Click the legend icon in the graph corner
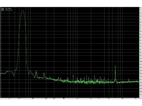This screenshot has height=106, width=142. [3, 9]
